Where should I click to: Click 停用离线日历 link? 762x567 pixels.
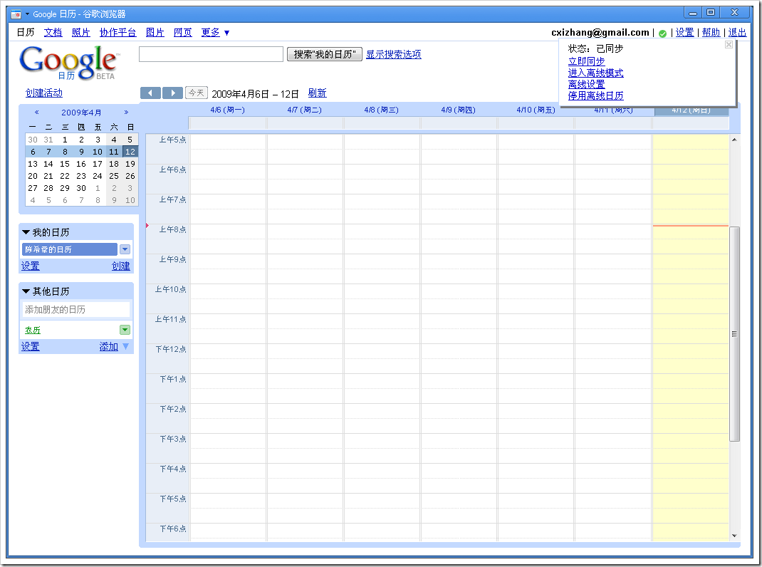pyautogui.click(x=596, y=95)
